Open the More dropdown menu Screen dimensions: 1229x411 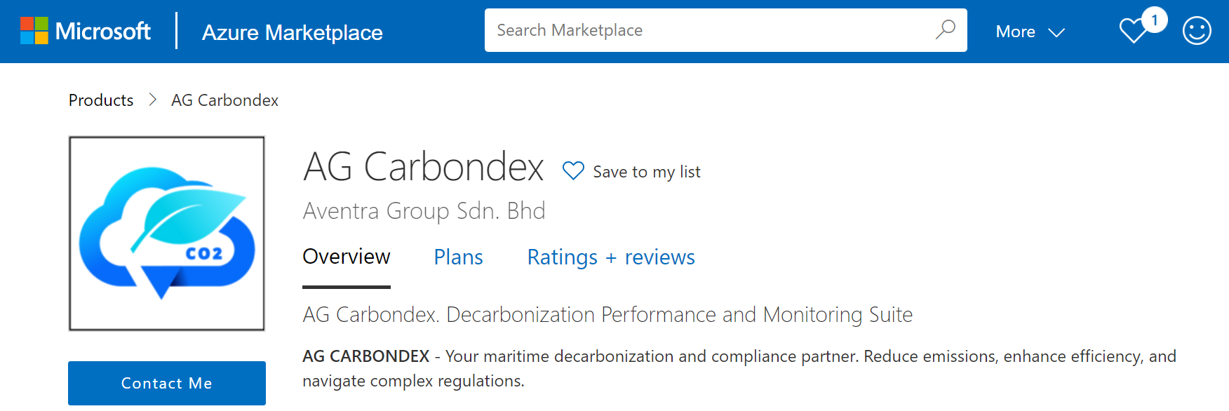(x=1015, y=32)
